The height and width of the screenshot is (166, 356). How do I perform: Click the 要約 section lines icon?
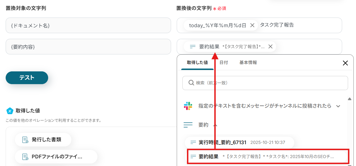tap(188, 125)
